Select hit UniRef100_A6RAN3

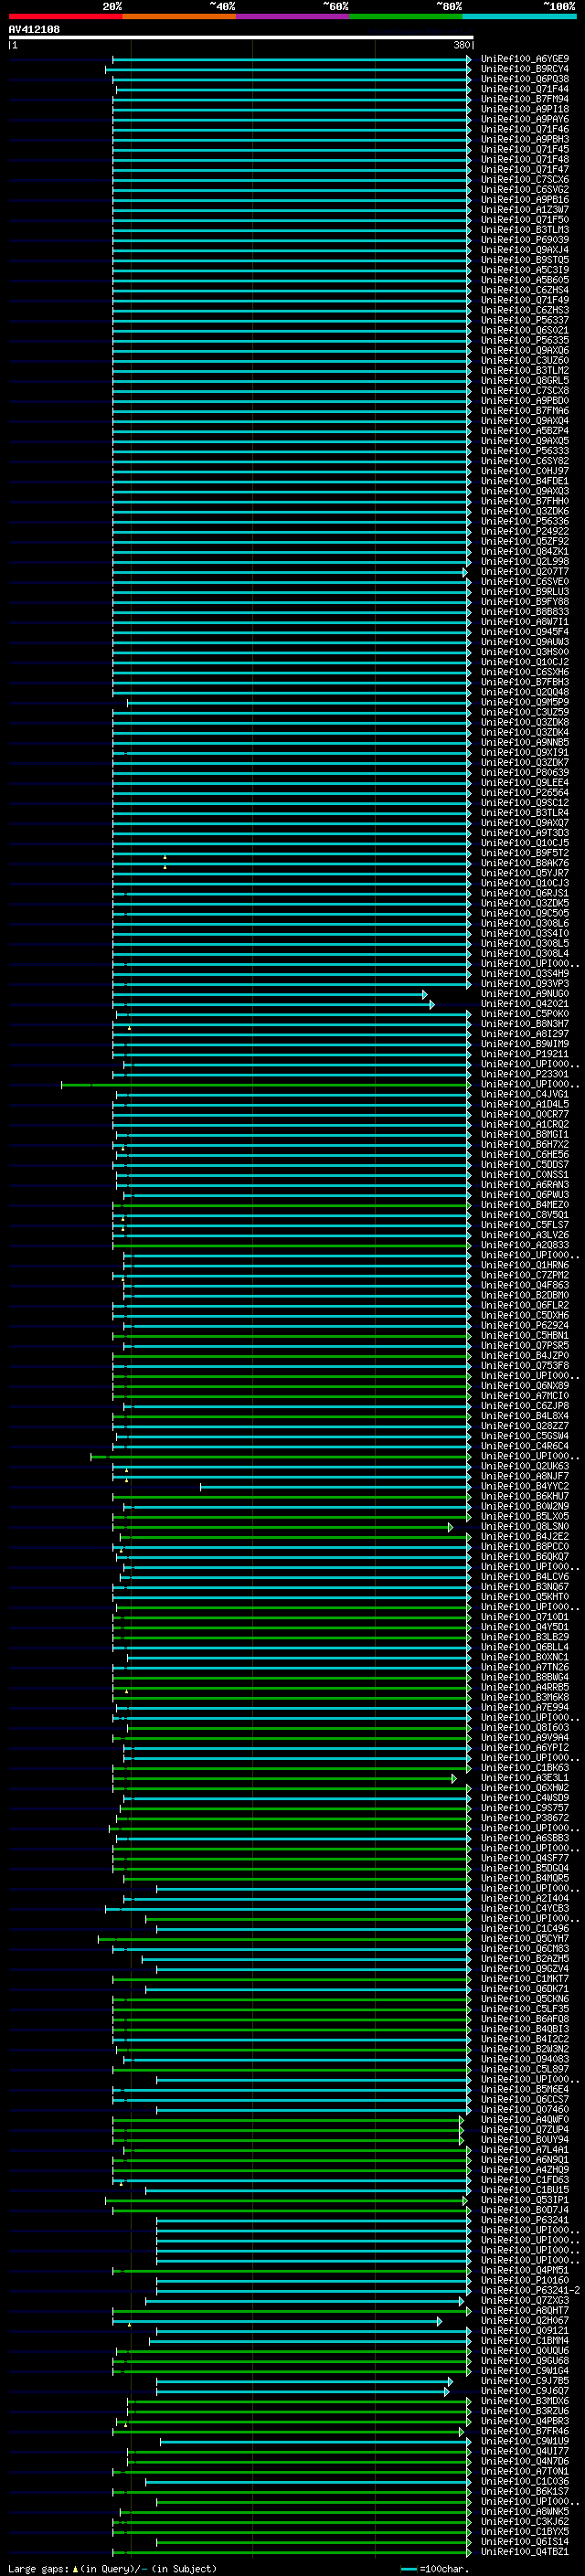525,1185
